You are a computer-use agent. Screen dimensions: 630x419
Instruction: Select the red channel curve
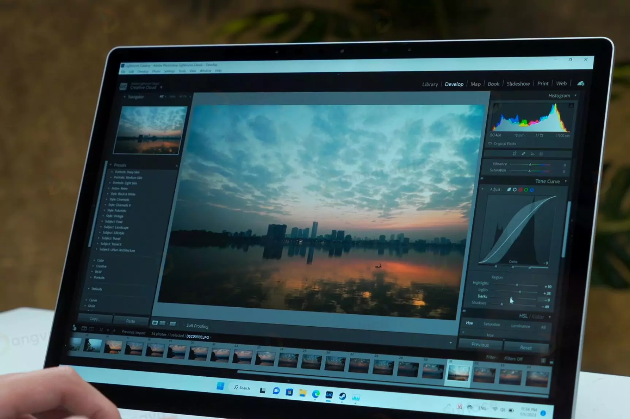(520, 190)
